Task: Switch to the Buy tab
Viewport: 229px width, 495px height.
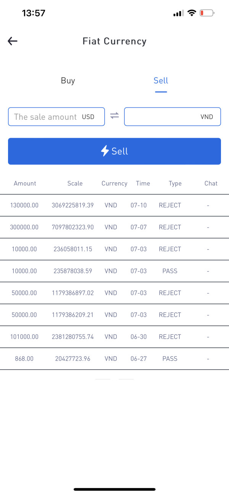Action: pos(68,80)
